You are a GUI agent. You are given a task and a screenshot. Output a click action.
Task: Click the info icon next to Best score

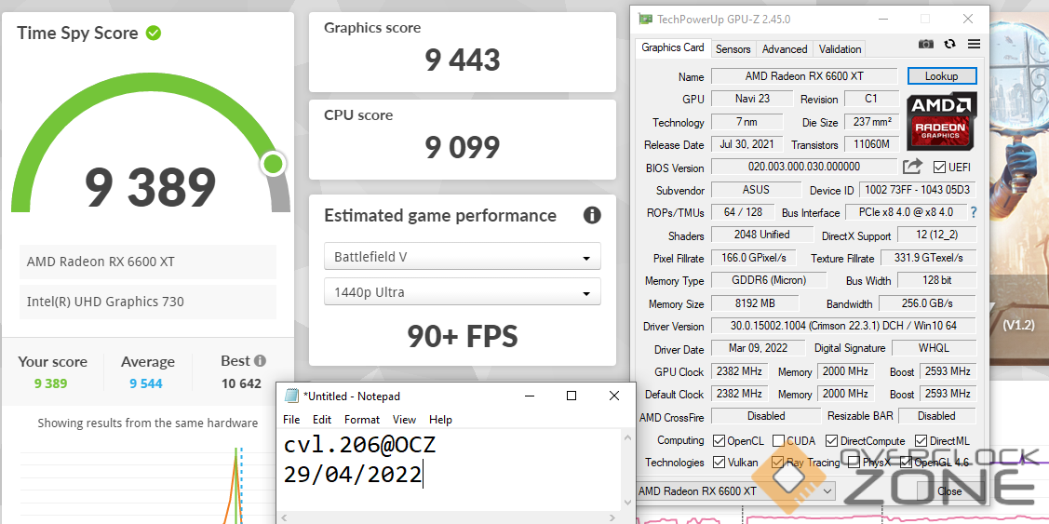(x=260, y=361)
